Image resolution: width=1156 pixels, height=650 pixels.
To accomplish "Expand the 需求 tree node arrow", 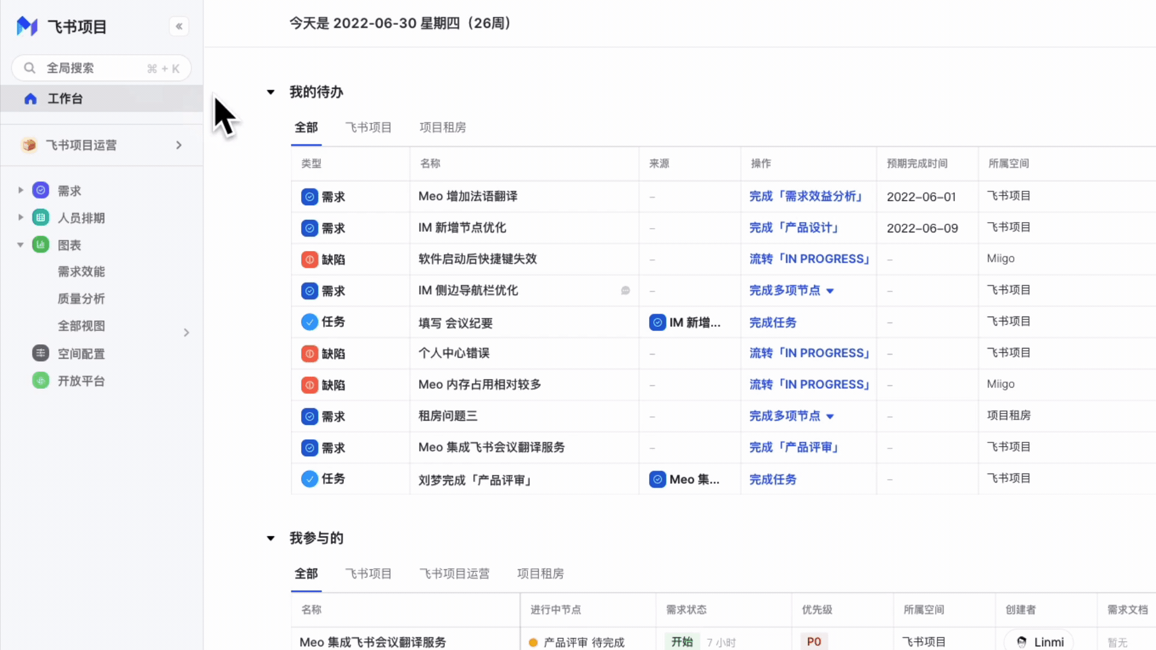I will 20,190.
